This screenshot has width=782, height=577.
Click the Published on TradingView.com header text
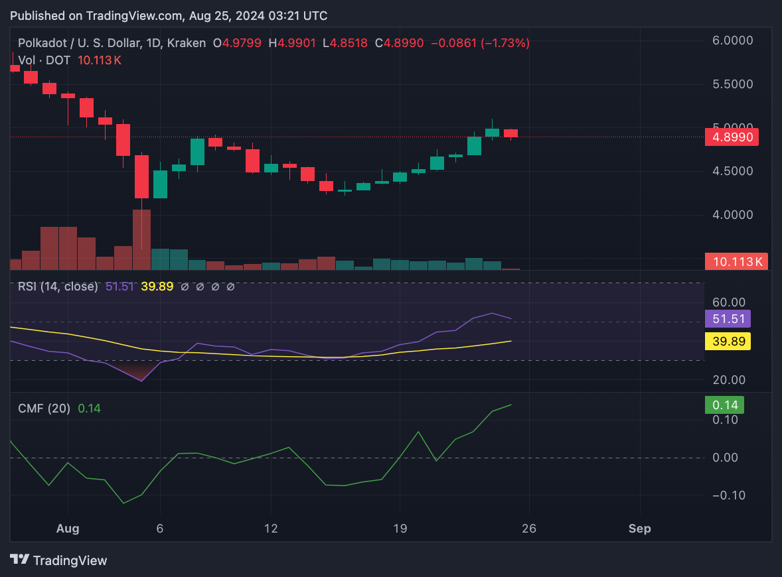tap(169, 16)
